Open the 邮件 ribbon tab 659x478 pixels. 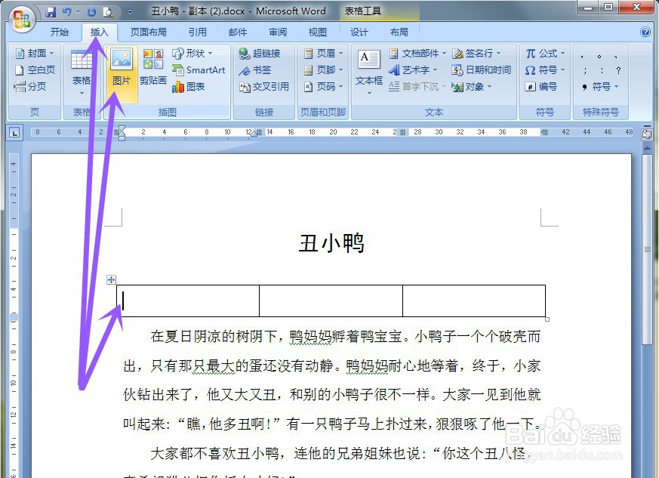237,32
